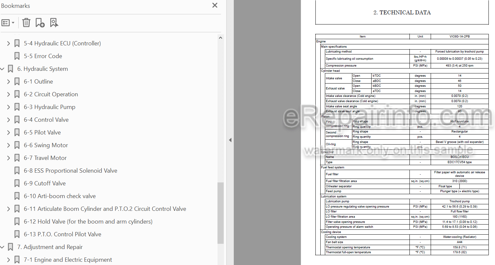495x265 pixels.
Task: Expand the 6-2 Circuit Operation bookmark
Action: [x=8, y=94]
